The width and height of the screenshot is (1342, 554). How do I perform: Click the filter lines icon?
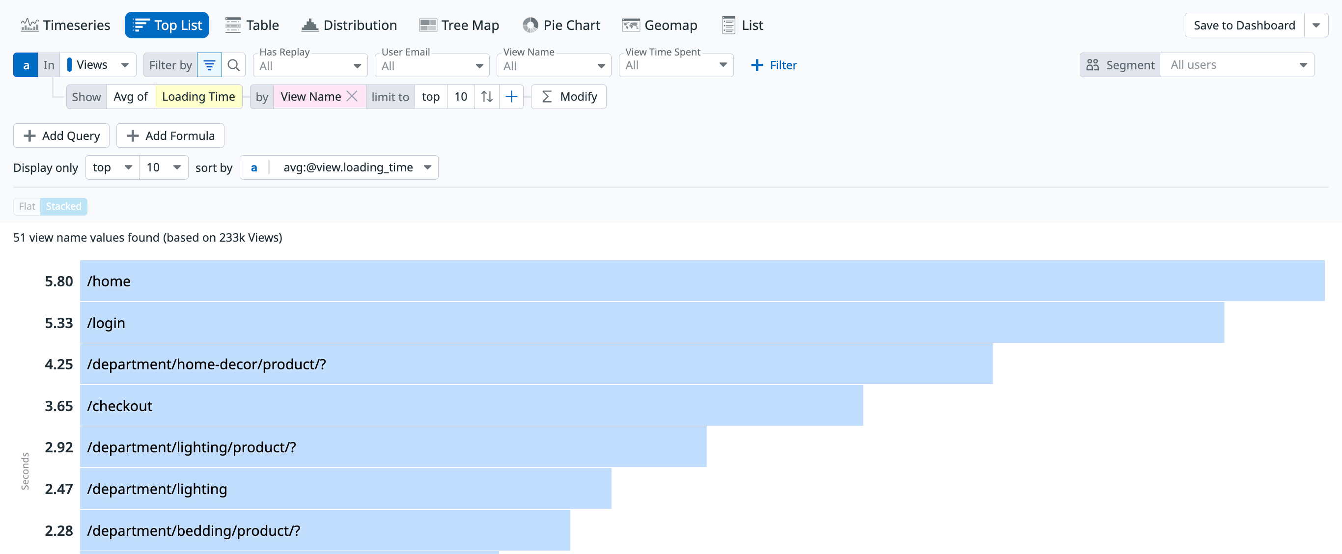tap(209, 65)
